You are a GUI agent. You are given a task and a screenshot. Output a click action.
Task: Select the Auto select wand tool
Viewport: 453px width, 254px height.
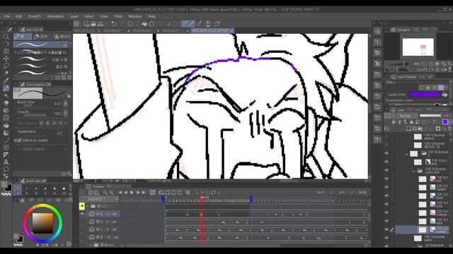[x=6, y=73]
